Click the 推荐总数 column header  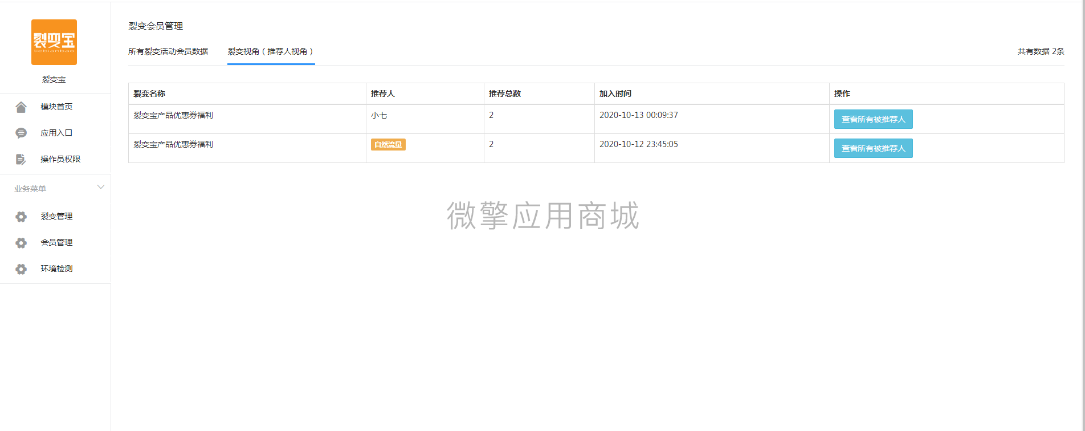pos(505,93)
